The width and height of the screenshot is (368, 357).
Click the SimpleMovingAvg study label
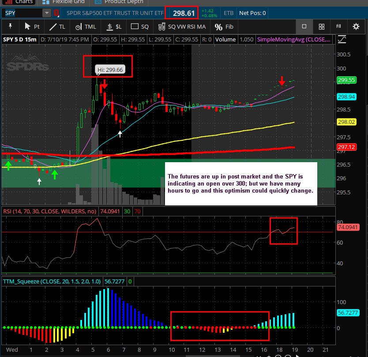pyautogui.click(x=293, y=39)
